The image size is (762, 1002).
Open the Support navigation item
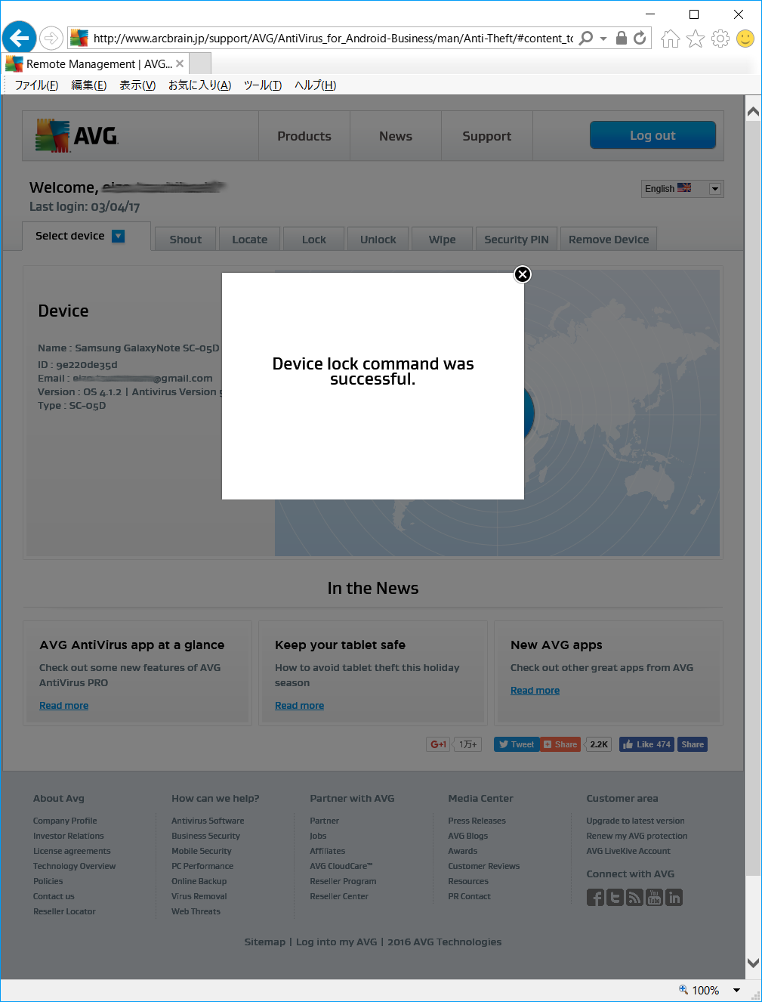tap(487, 136)
